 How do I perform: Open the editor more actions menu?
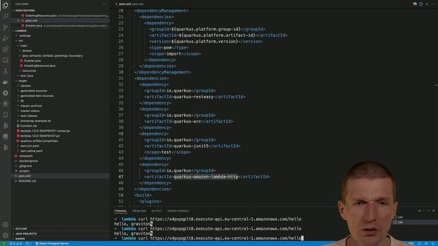tap(433, 4)
